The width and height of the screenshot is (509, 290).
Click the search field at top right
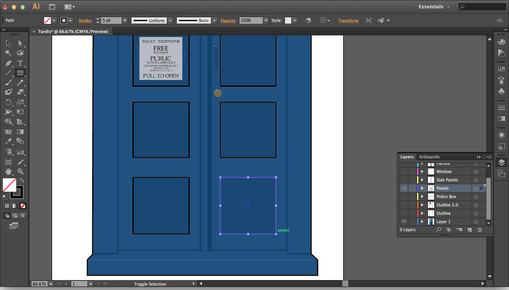coord(482,7)
